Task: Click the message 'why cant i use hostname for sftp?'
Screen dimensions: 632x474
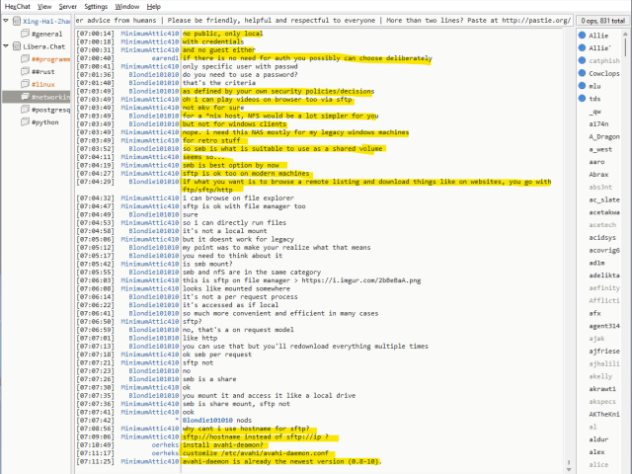Action: coord(246,429)
